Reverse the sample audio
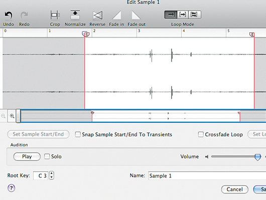266x200 pixels. point(98,15)
